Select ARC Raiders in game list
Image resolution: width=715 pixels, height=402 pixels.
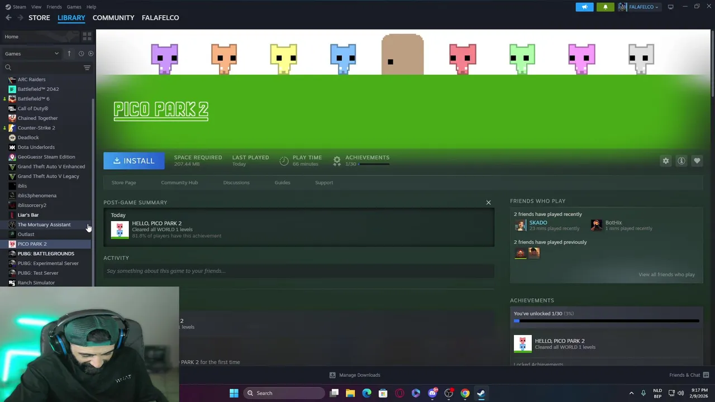tap(47, 79)
